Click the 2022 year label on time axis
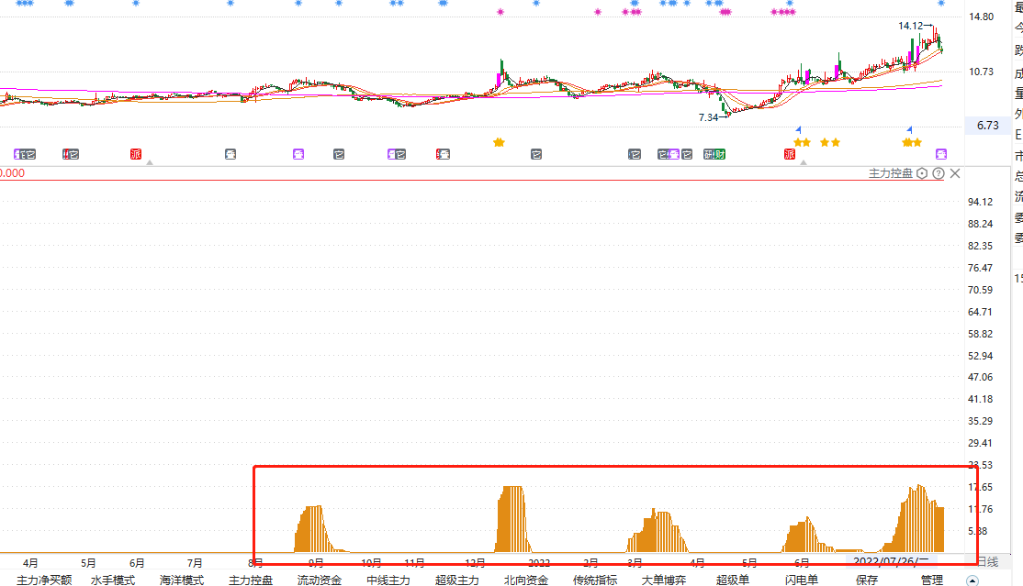The width and height of the screenshot is (1023, 586). click(539, 562)
